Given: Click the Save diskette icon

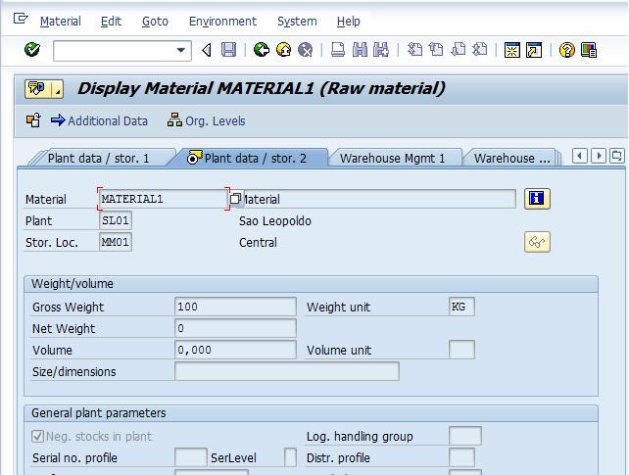Looking at the screenshot, I should 228,50.
